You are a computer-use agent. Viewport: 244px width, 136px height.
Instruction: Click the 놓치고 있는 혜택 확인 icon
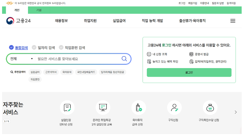(149, 61)
